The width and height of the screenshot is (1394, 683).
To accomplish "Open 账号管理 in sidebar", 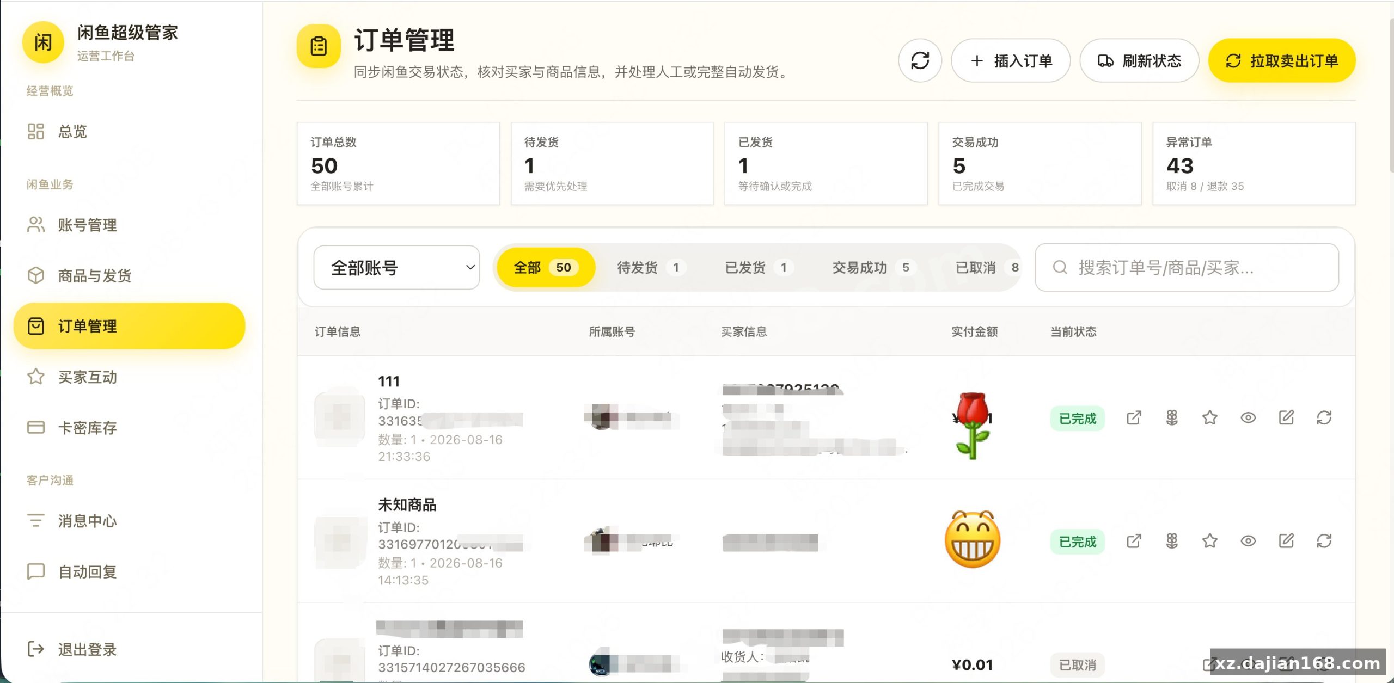I will [x=129, y=225].
